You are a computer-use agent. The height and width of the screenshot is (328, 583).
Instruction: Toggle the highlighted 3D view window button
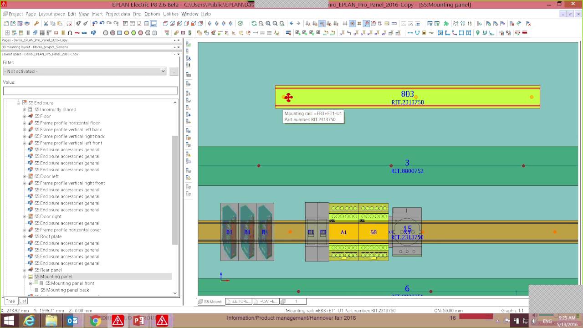coord(153,24)
